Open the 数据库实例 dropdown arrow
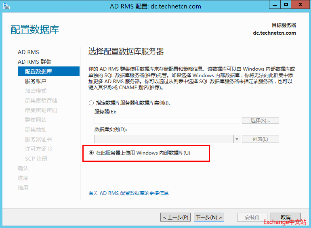Screen dimensions: 311x228 (x=237, y=139)
